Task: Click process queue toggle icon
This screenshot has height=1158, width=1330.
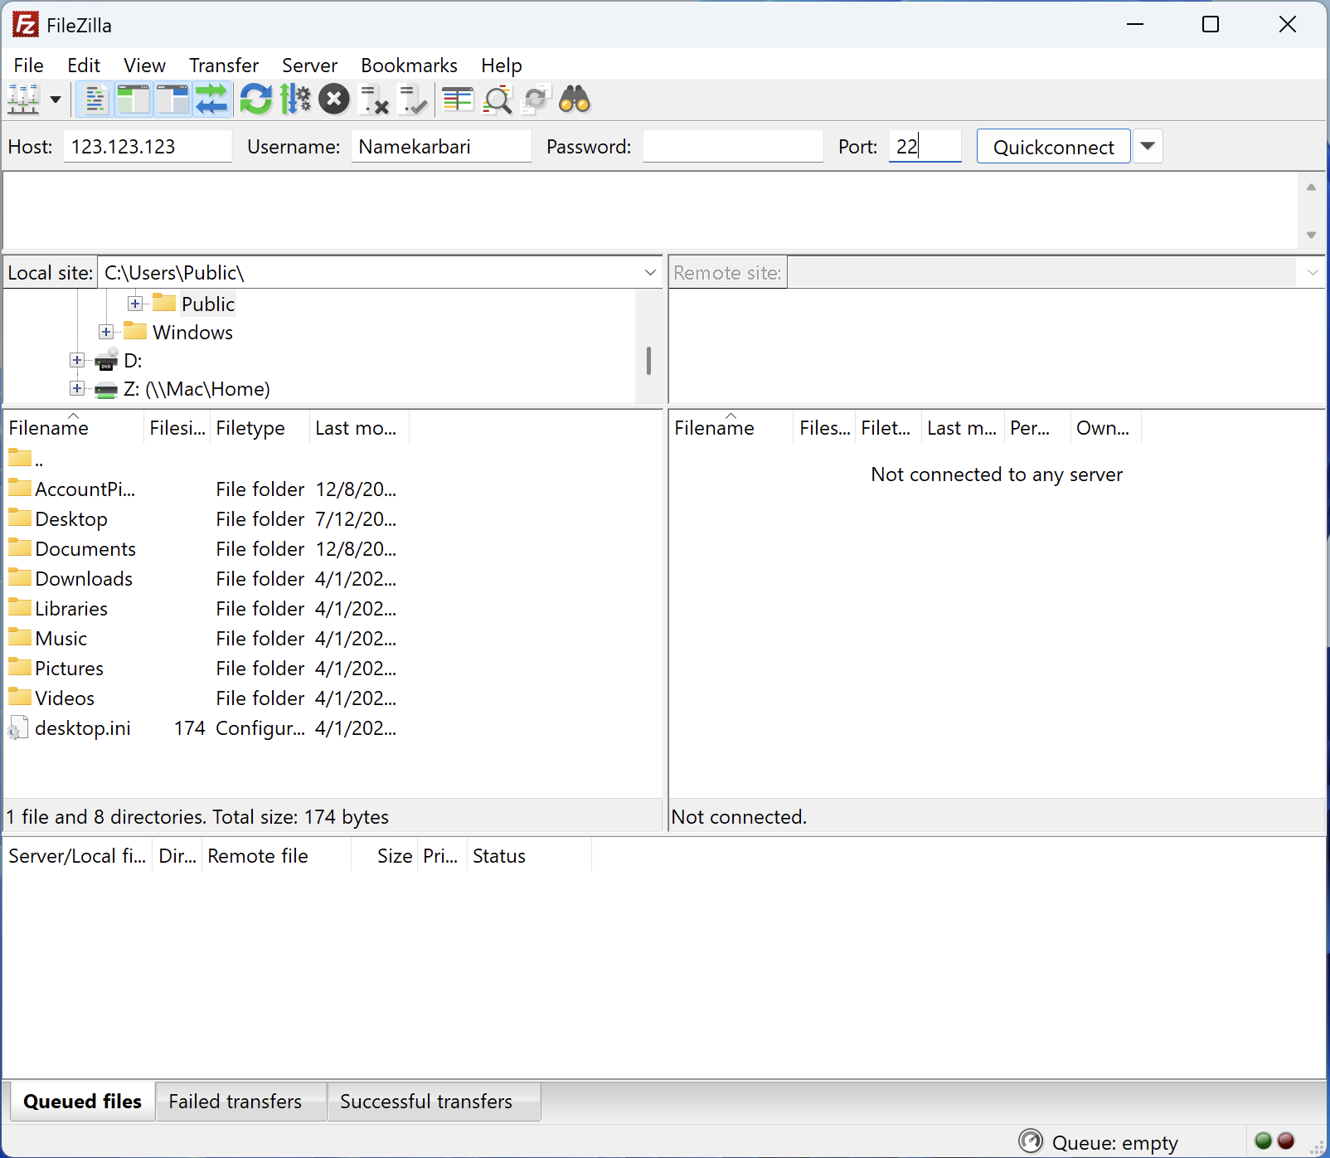Action: tap(295, 100)
